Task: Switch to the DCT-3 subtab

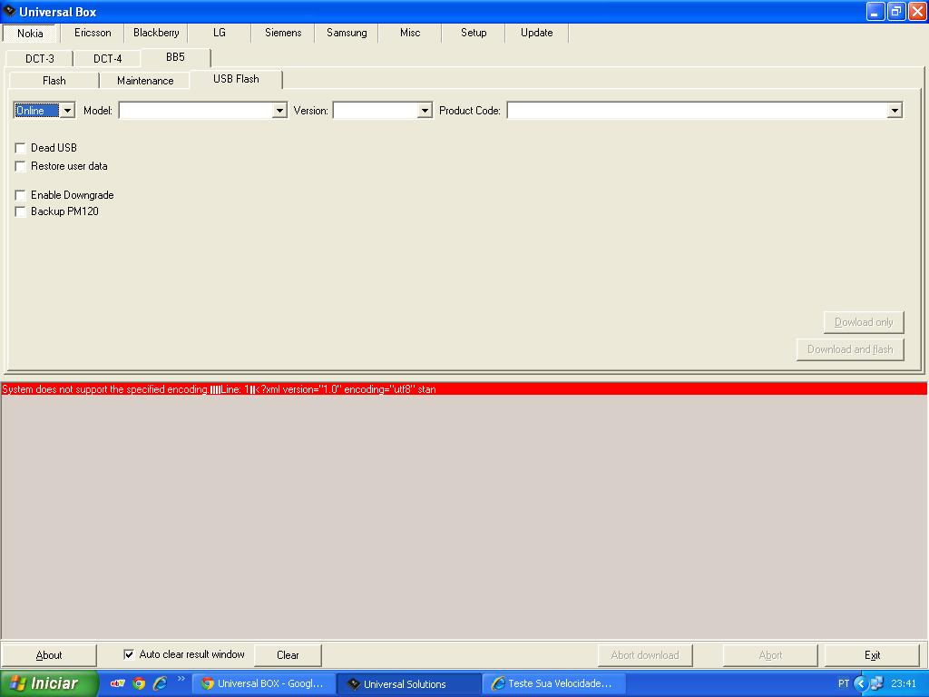Action: click(40, 59)
